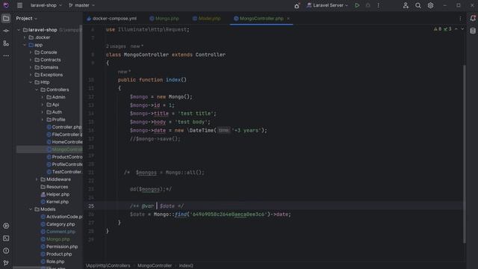The height and width of the screenshot is (269, 478).
Task: Expand the Middleware folder
Action: click(37, 179)
